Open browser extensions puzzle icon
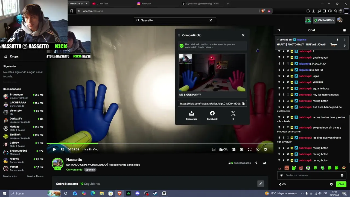This screenshot has width=350, height=197. [308, 11]
